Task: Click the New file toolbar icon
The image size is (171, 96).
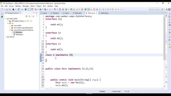Action: pyautogui.click(x=2, y=9)
